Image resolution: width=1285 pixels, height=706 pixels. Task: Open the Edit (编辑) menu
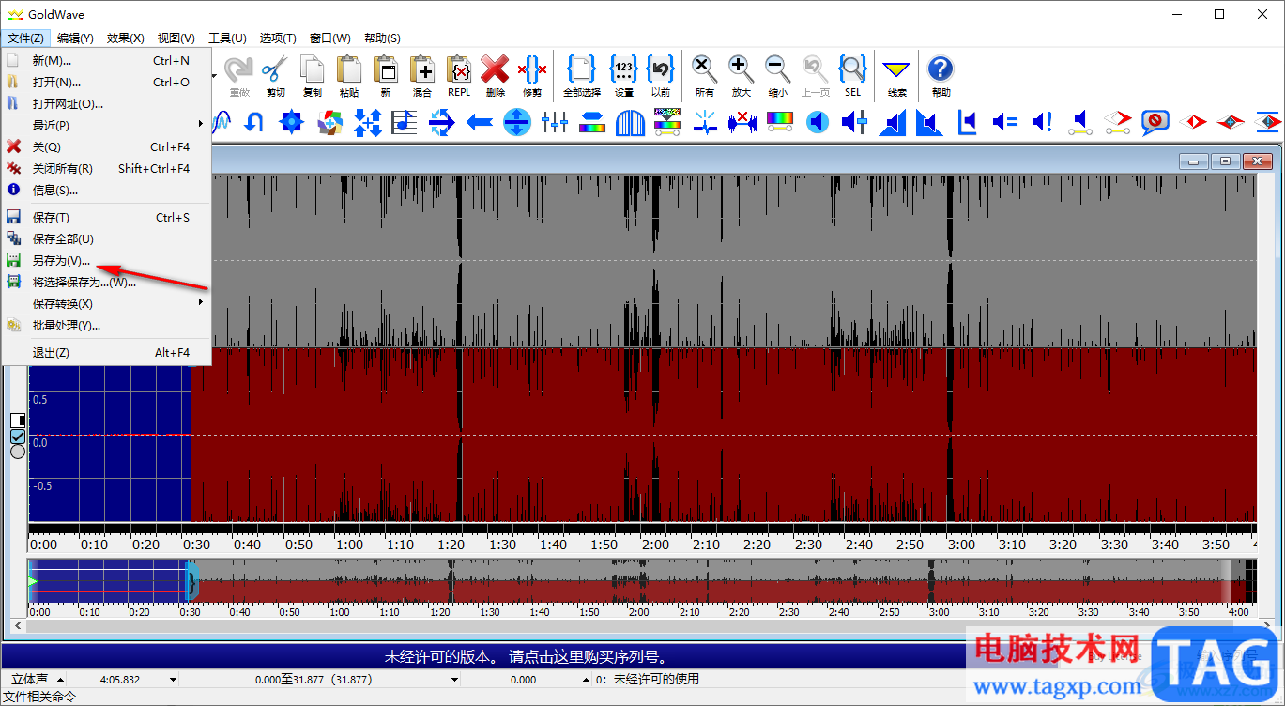[x=75, y=38]
